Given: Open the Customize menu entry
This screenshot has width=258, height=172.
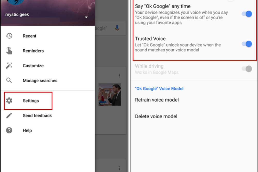Looking at the screenshot, I should pyautogui.click(x=33, y=66).
